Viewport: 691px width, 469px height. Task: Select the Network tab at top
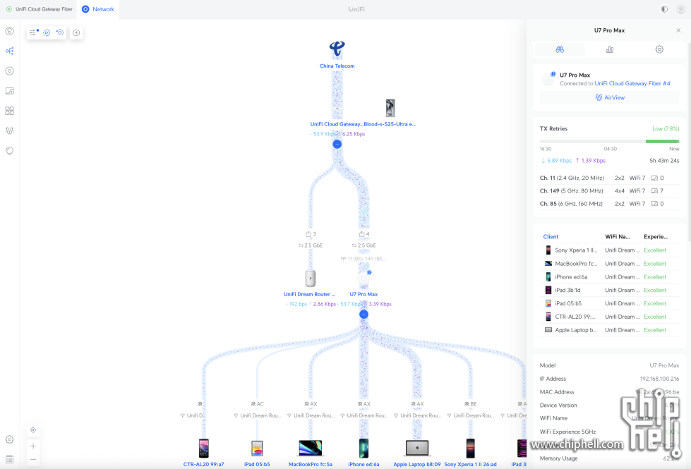pyautogui.click(x=98, y=9)
